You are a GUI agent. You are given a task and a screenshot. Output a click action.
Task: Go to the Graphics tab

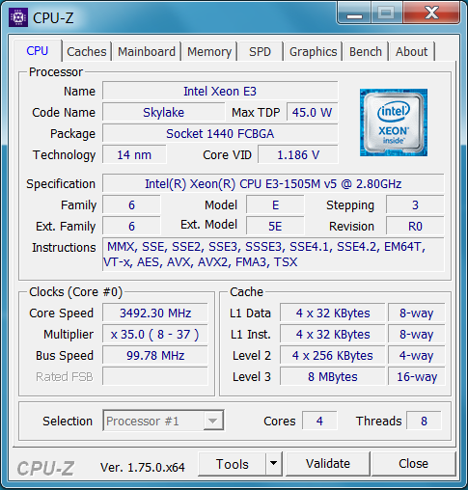tap(313, 51)
